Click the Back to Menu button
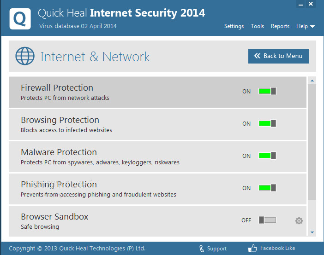Screen dimensions: 324x255 tap(279, 56)
